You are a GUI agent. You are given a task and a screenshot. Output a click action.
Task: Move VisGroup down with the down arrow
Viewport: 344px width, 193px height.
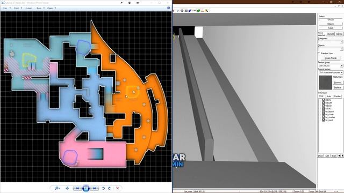(342, 155)
